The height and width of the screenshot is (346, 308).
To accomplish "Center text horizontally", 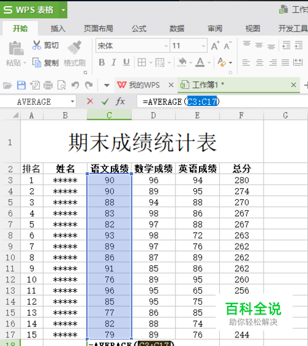I will click(259, 62).
